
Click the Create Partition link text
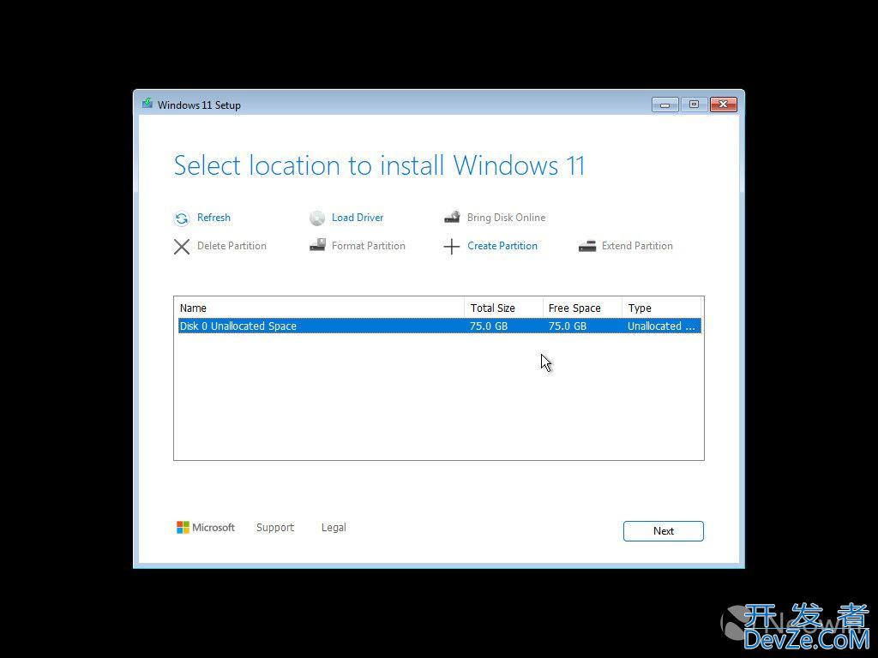point(502,246)
